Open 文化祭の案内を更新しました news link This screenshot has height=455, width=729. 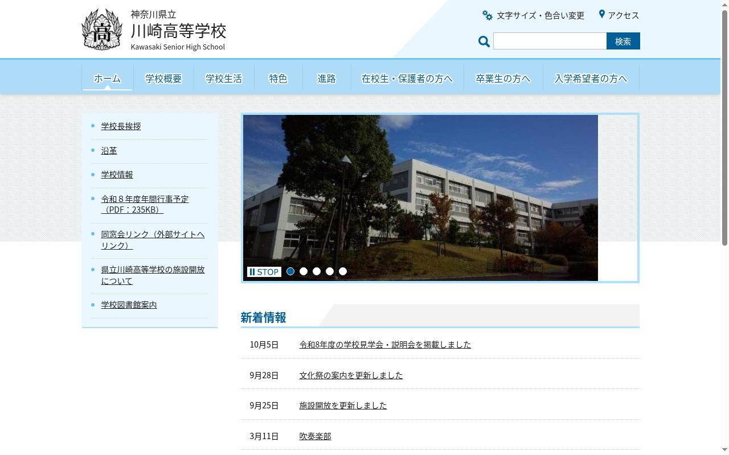coord(351,375)
